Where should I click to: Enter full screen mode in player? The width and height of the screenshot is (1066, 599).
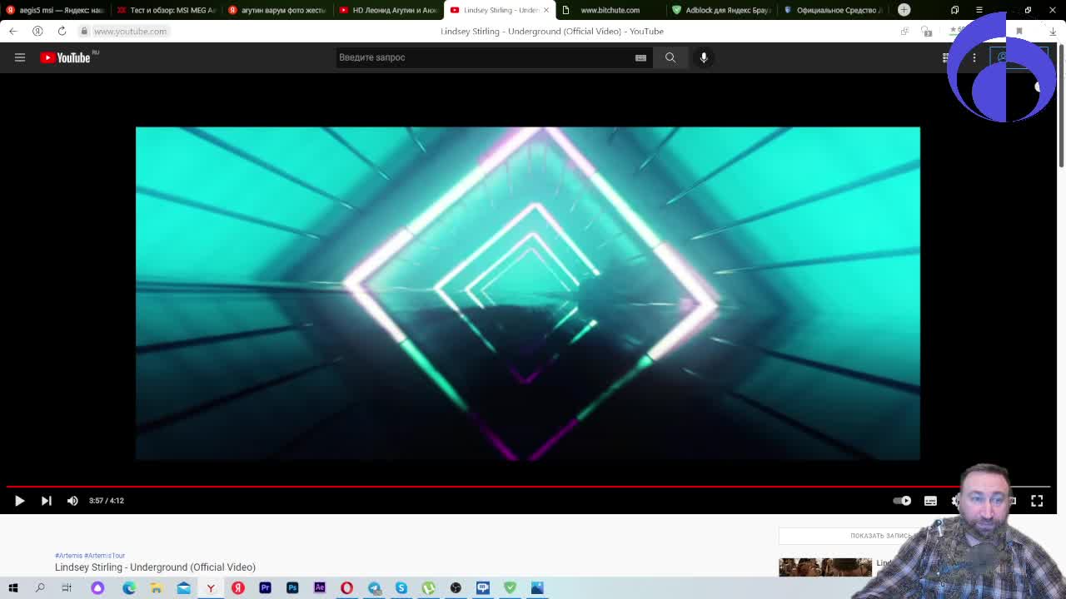1037,500
